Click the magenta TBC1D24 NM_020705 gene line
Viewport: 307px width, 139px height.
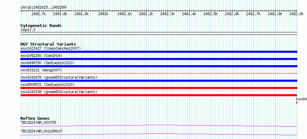[x=159, y=126]
